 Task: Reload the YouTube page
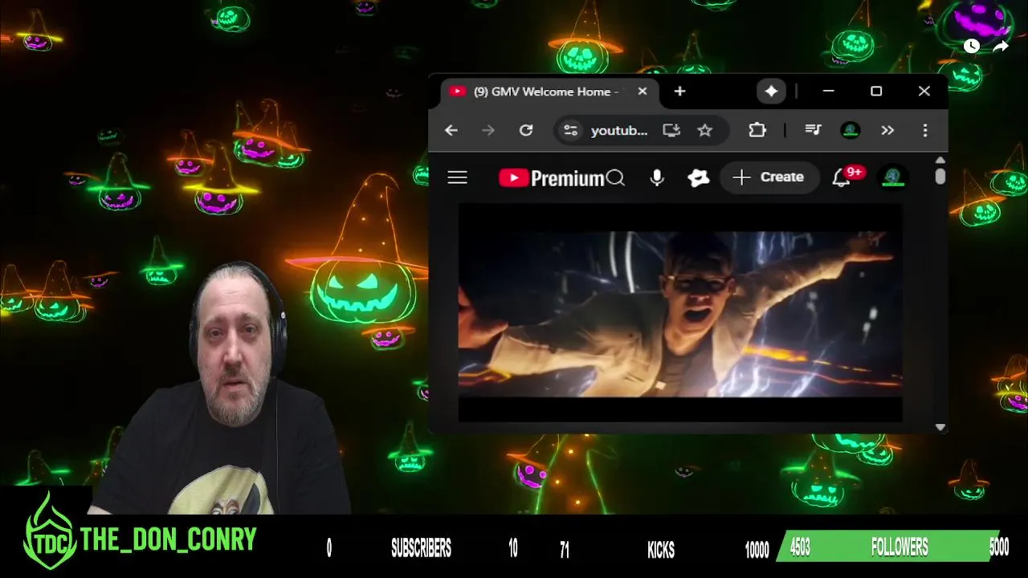(x=526, y=130)
